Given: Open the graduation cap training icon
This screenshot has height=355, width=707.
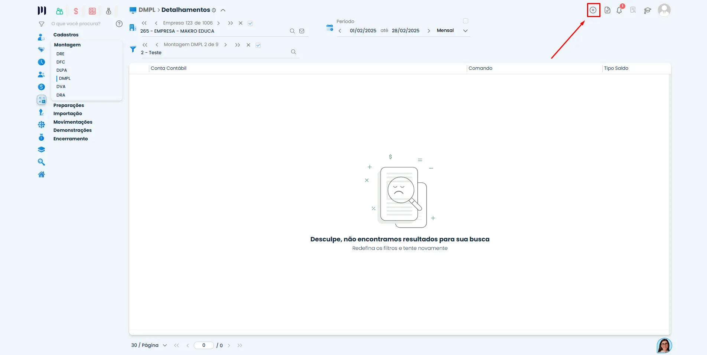Looking at the screenshot, I should click(x=648, y=10).
